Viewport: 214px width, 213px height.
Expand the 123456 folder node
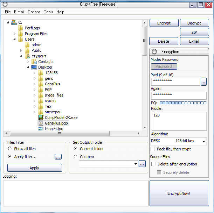coord(34,73)
